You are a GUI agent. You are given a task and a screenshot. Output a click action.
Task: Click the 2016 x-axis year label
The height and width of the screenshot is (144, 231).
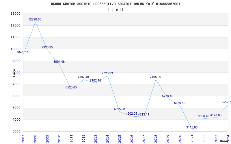pyautogui.click(x=132, y=139)
